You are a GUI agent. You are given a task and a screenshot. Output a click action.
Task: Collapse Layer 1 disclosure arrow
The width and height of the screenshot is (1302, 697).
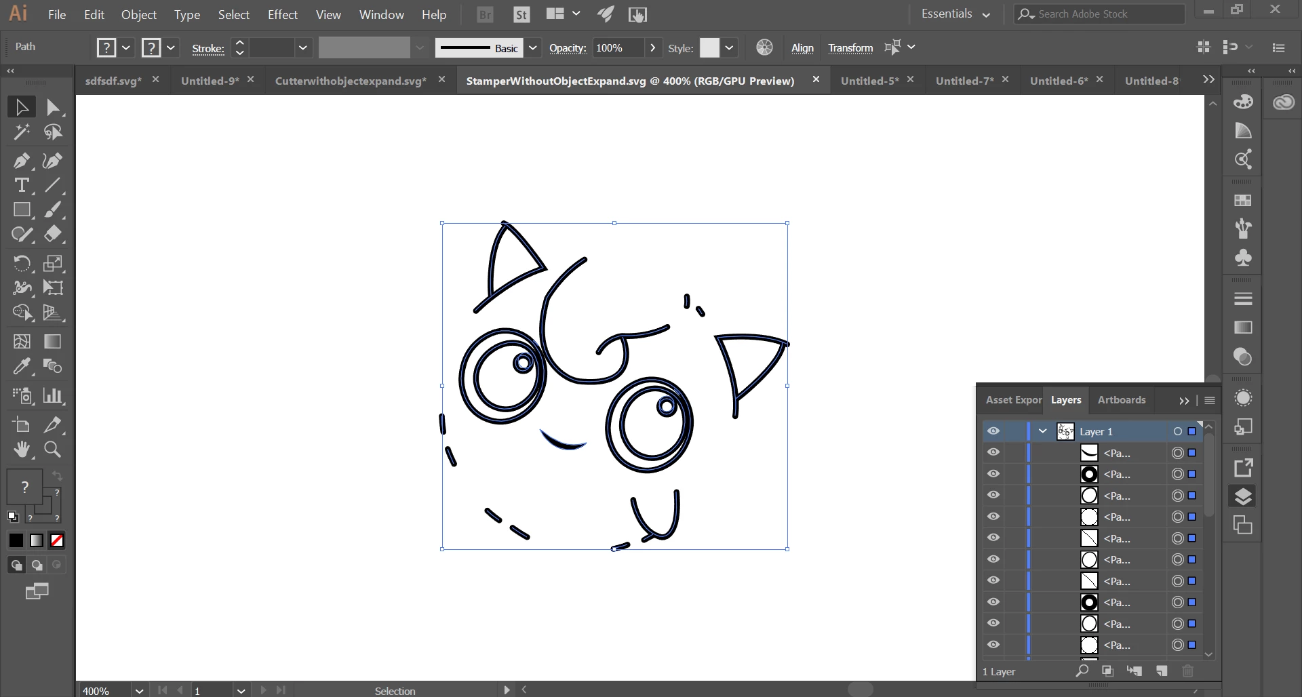1043,431
